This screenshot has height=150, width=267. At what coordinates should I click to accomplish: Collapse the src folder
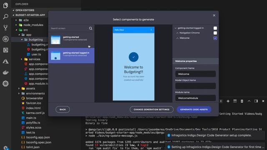tap(16, 30)
